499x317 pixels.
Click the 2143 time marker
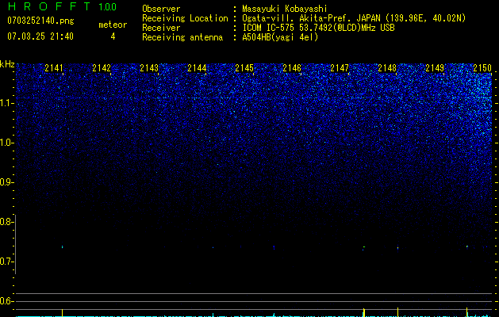[x=149, y=68]
